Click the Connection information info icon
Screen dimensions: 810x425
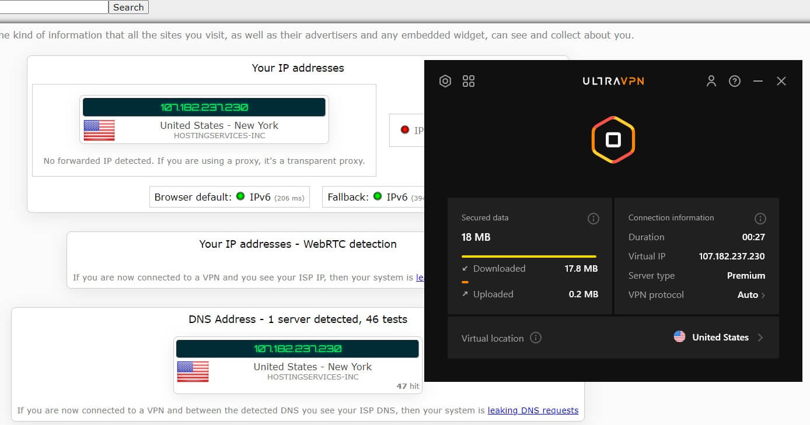(x=760, y=219)
